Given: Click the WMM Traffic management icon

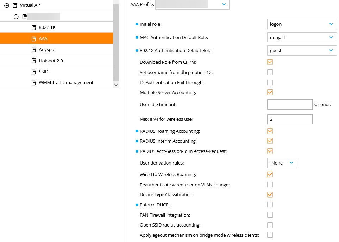Looking at the screenshot, I should tap(34, 83).
